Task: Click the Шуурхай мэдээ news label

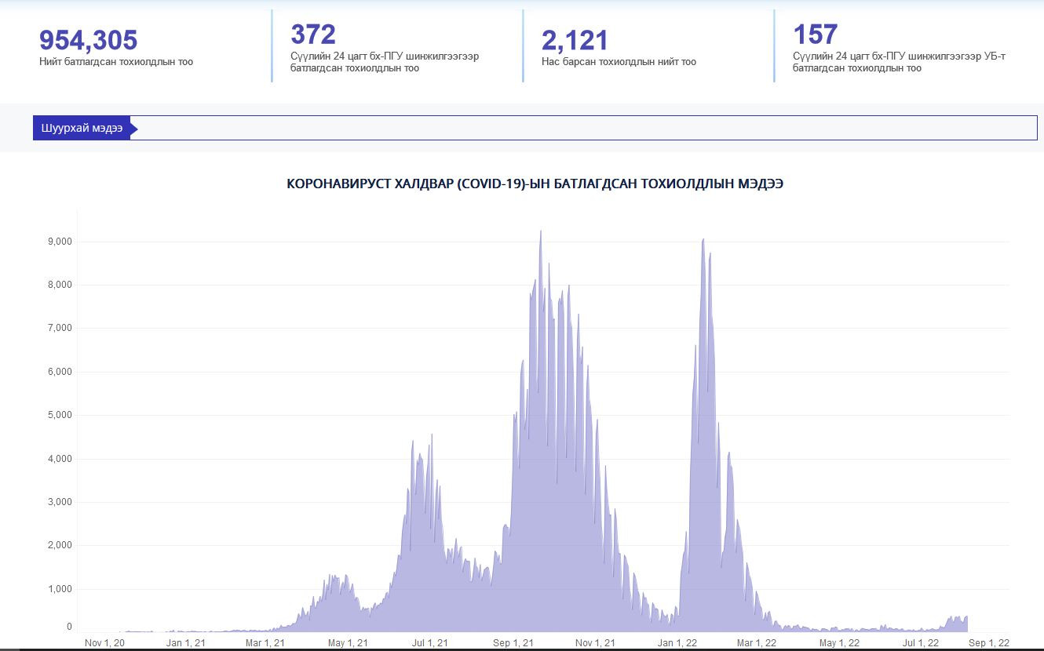Action: (82, 129)
